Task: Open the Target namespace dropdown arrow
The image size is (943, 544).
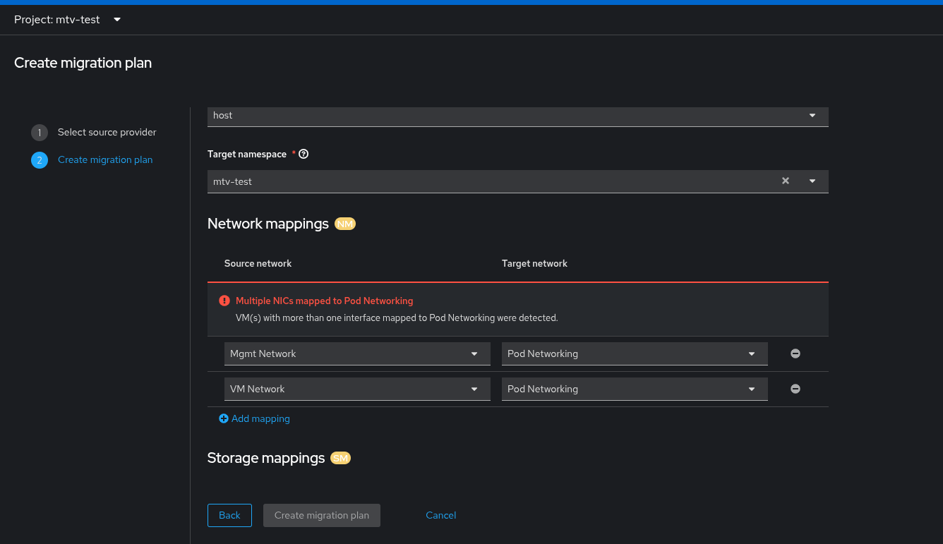Action: click(812, 181)
